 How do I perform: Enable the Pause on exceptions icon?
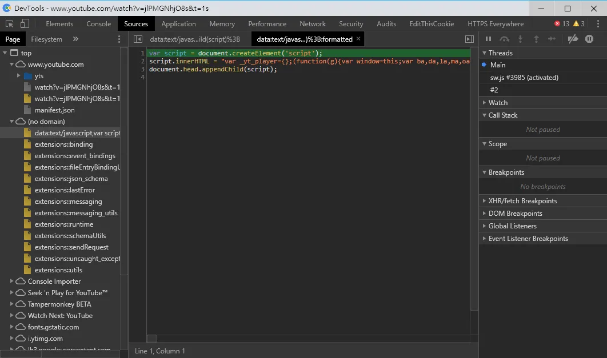(589, 39)
